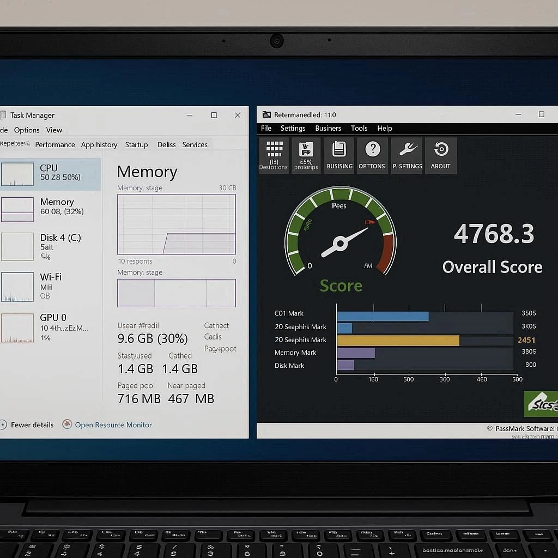558x558 pixels.
Task: Switch to the App history tab
Action: click(x=99, y=144)
